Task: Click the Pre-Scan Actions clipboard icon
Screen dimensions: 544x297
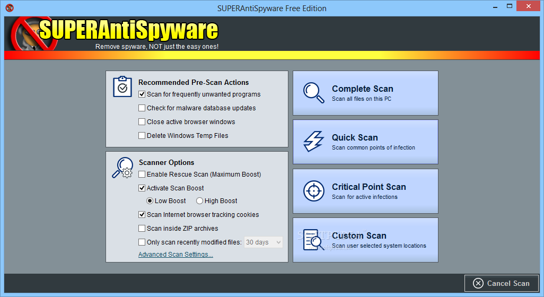Action: [122, 86]
